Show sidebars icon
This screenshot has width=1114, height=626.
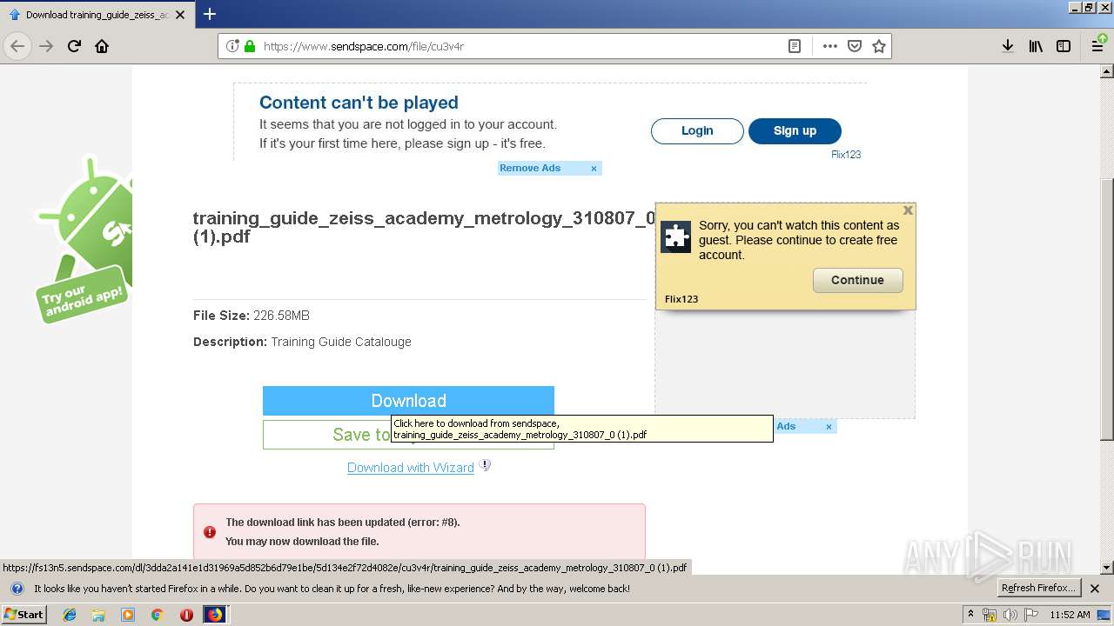1064,46
